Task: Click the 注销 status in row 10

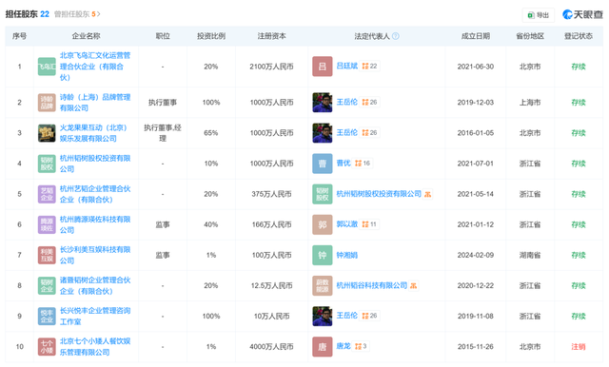Action: [579, 346]
